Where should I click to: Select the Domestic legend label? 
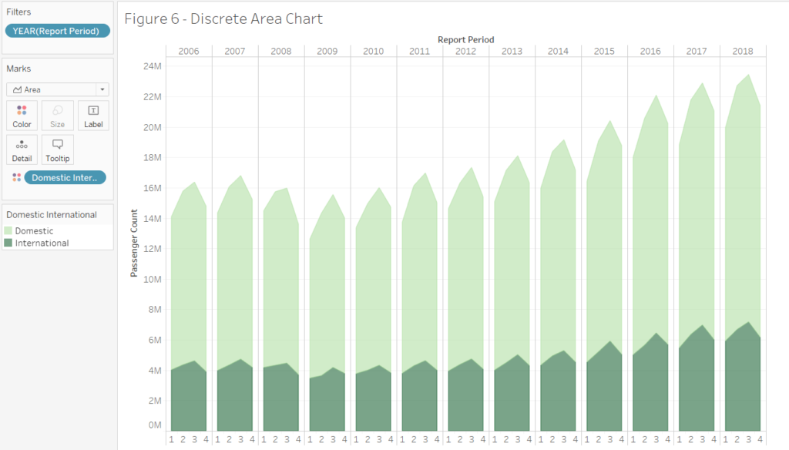point(34,231)
